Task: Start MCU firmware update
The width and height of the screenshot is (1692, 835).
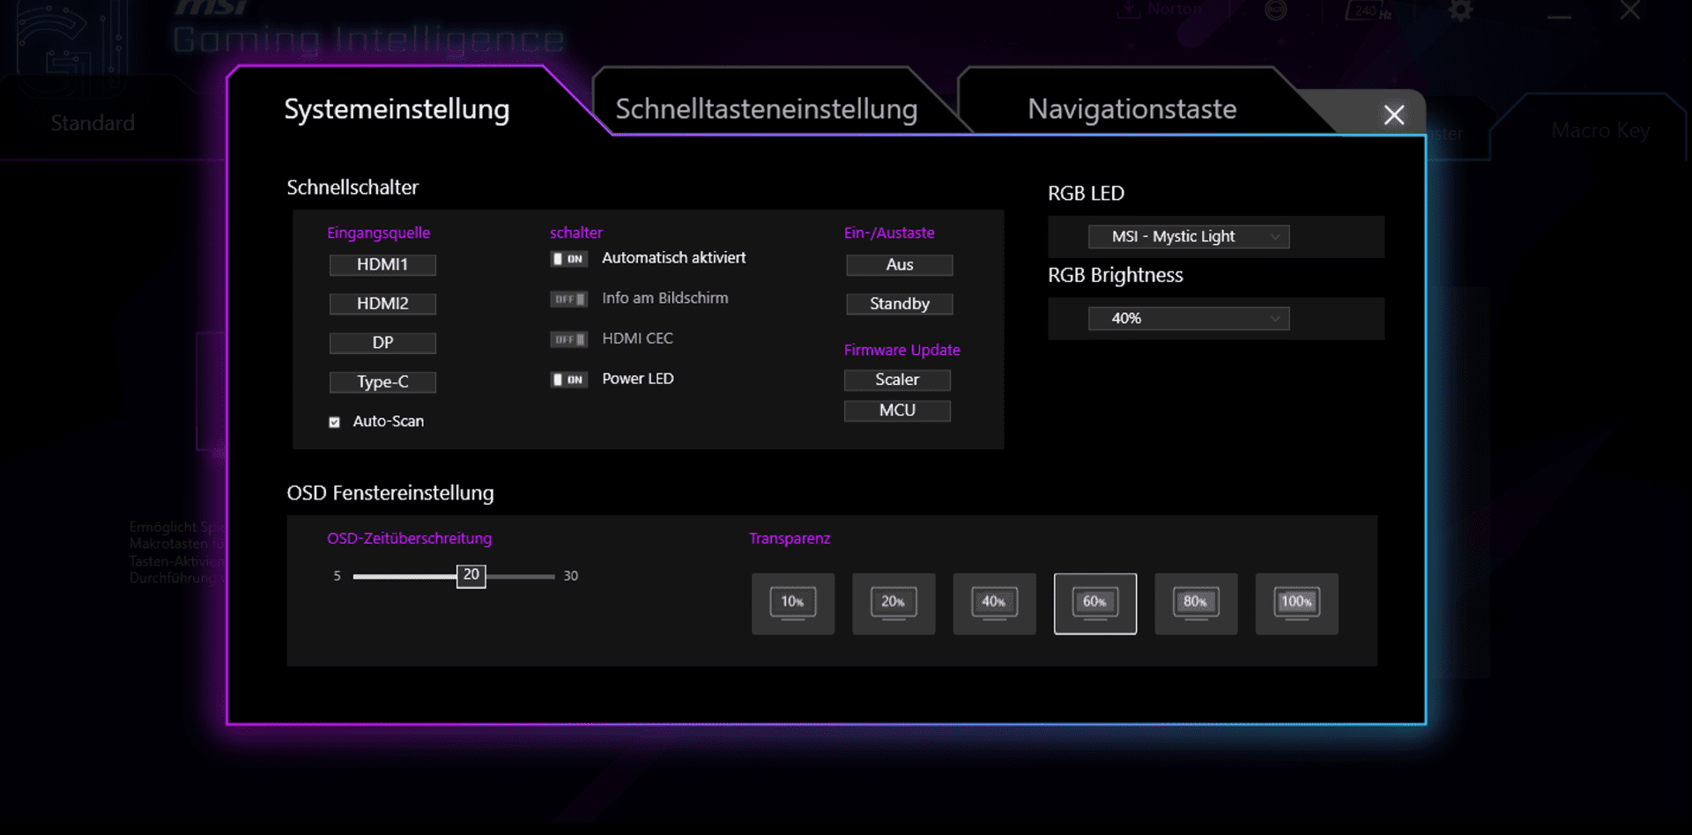Action: (897, 410)
